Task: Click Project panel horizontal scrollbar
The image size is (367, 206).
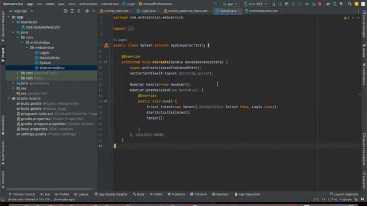Action: [50, 189]
